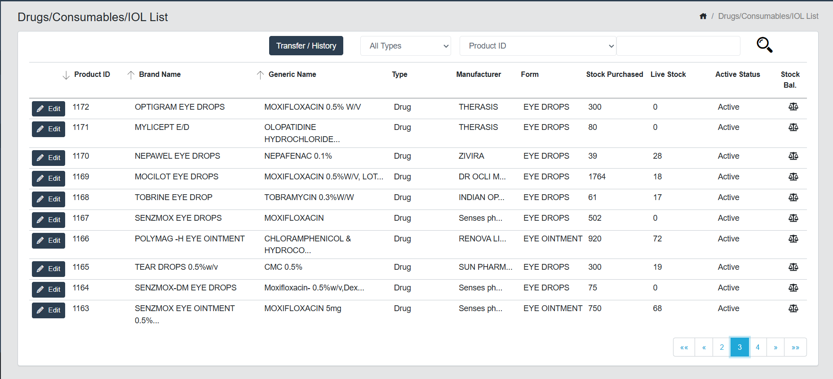This screenshot has height=379, width=833.
Task: Edit the SENZMOX-DM EYE DROPS entry
Action: pyautogui.click(x=49, y=290)
